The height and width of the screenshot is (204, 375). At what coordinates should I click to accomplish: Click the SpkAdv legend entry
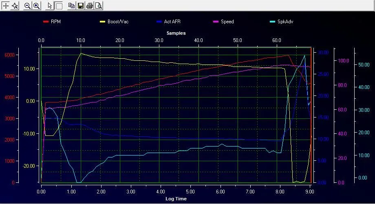pyautogui.click(x=285, y=21)
